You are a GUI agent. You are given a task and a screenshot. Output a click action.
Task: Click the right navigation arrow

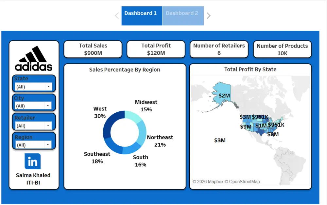209,16
